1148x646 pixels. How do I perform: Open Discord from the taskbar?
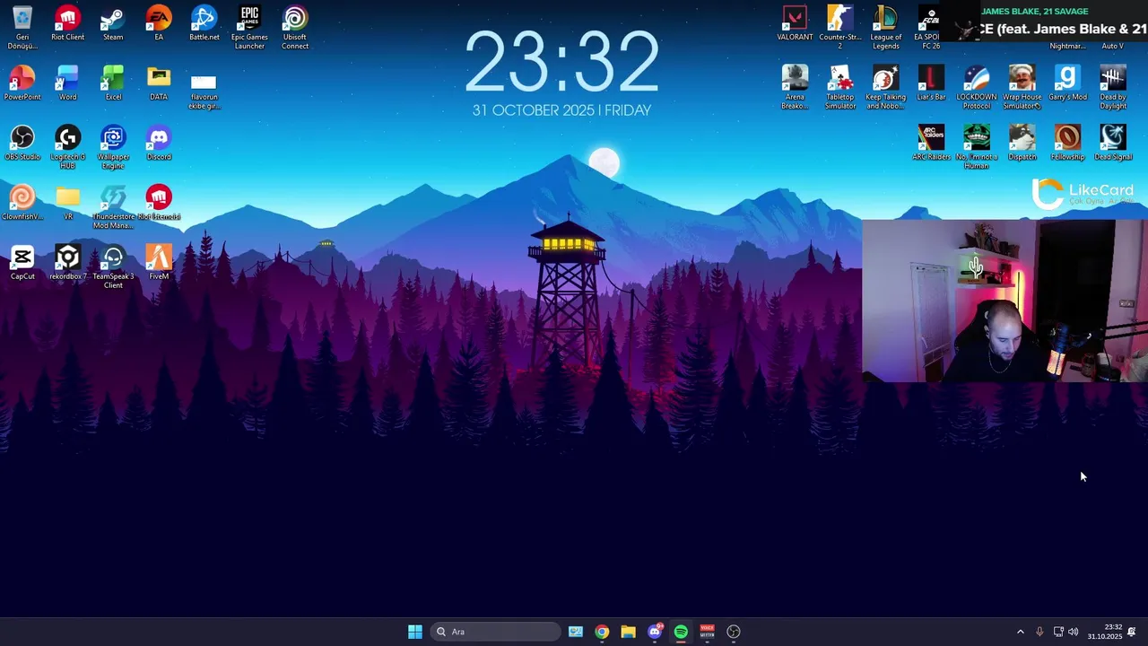(655, 632)
